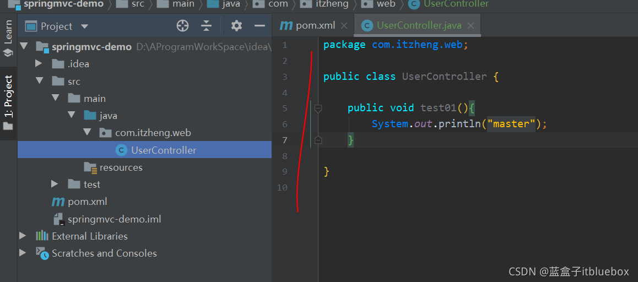638x282 pixels.
Task: Click the External Libraries bar-chart icon
Action: 41,236
